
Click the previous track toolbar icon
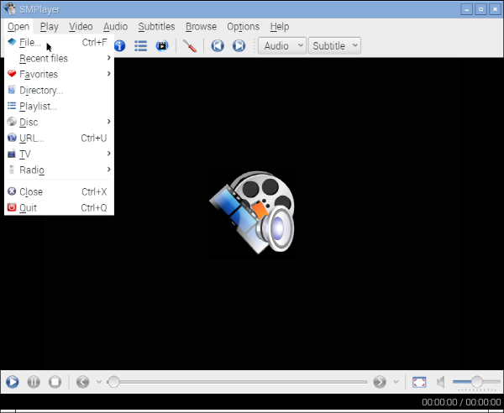(218, 45)
